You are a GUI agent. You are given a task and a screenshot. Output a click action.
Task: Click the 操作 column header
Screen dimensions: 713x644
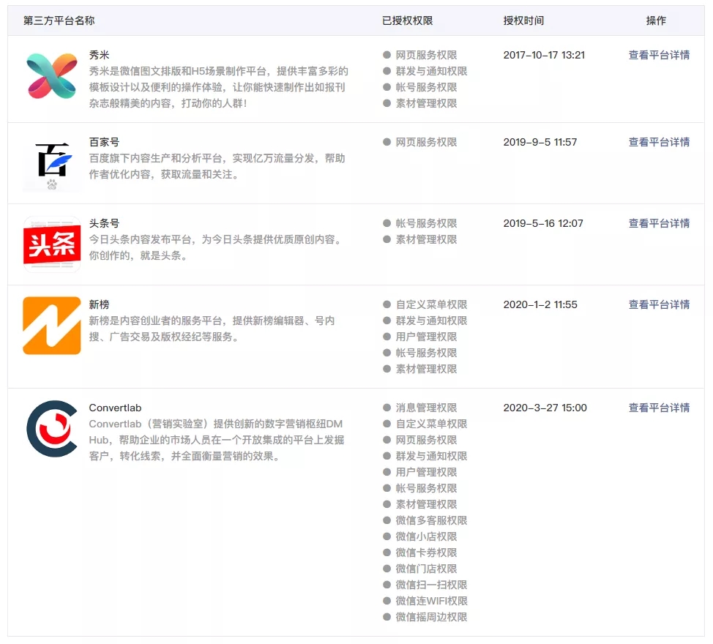tap(656, 20)
